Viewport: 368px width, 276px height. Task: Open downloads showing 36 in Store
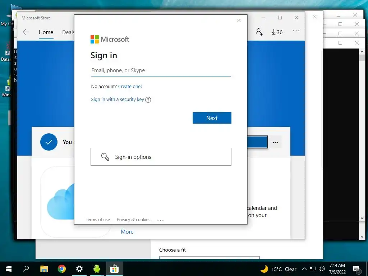(277, 32)
